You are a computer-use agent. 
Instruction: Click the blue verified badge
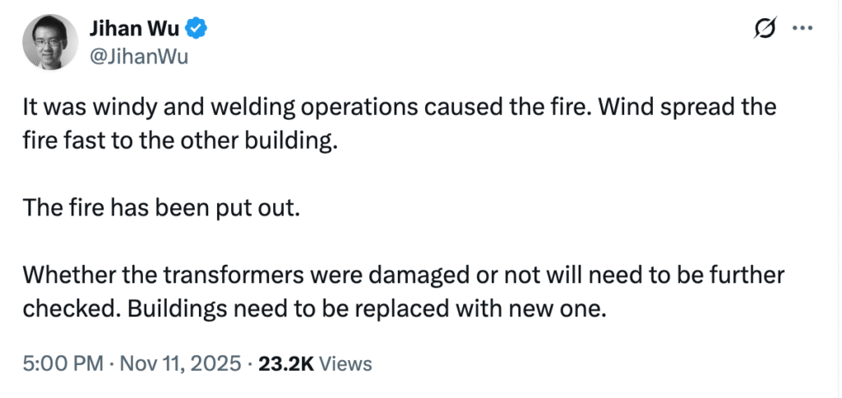196,30
